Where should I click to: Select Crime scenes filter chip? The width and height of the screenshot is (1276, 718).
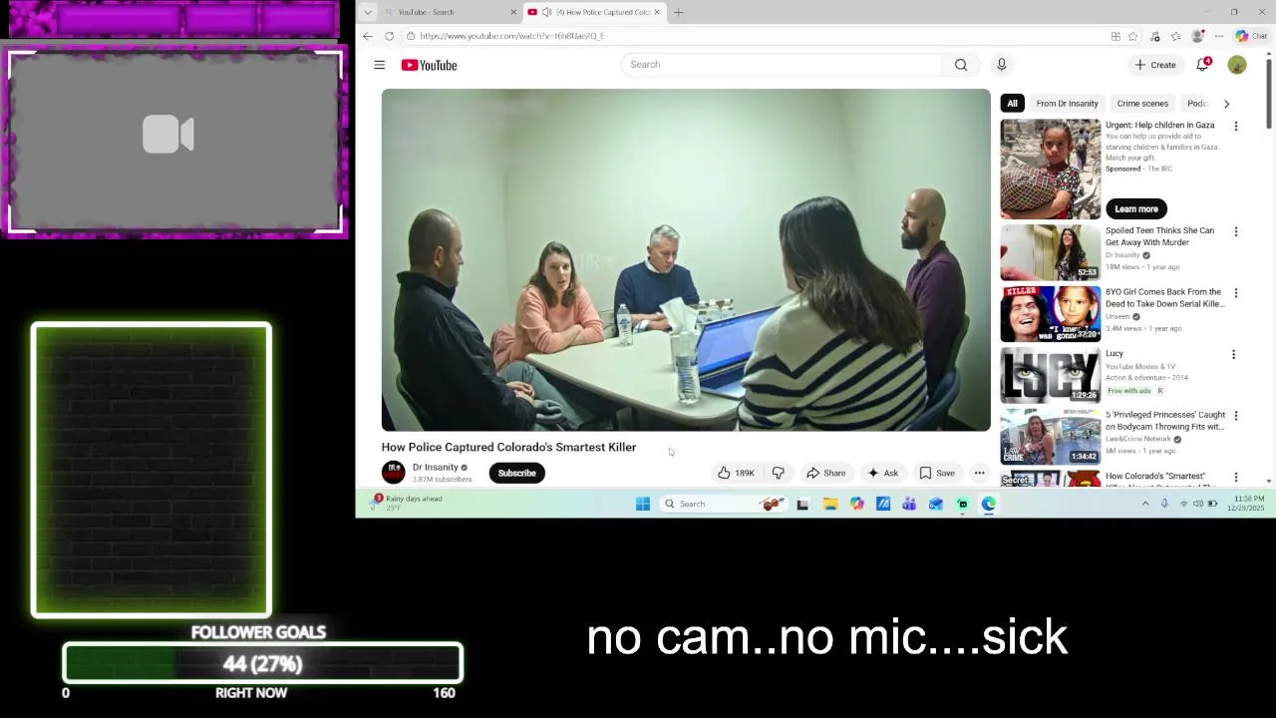(1142, 104)
